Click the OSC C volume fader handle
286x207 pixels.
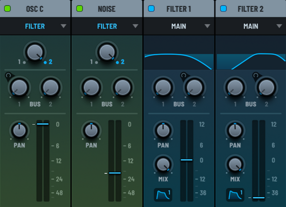43,124
